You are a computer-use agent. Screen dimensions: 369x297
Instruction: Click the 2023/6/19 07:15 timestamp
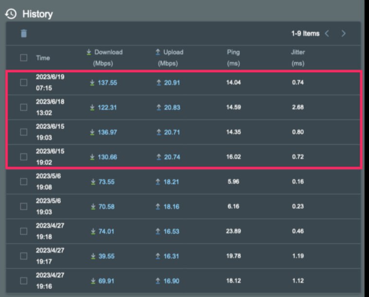click(50, 82)
